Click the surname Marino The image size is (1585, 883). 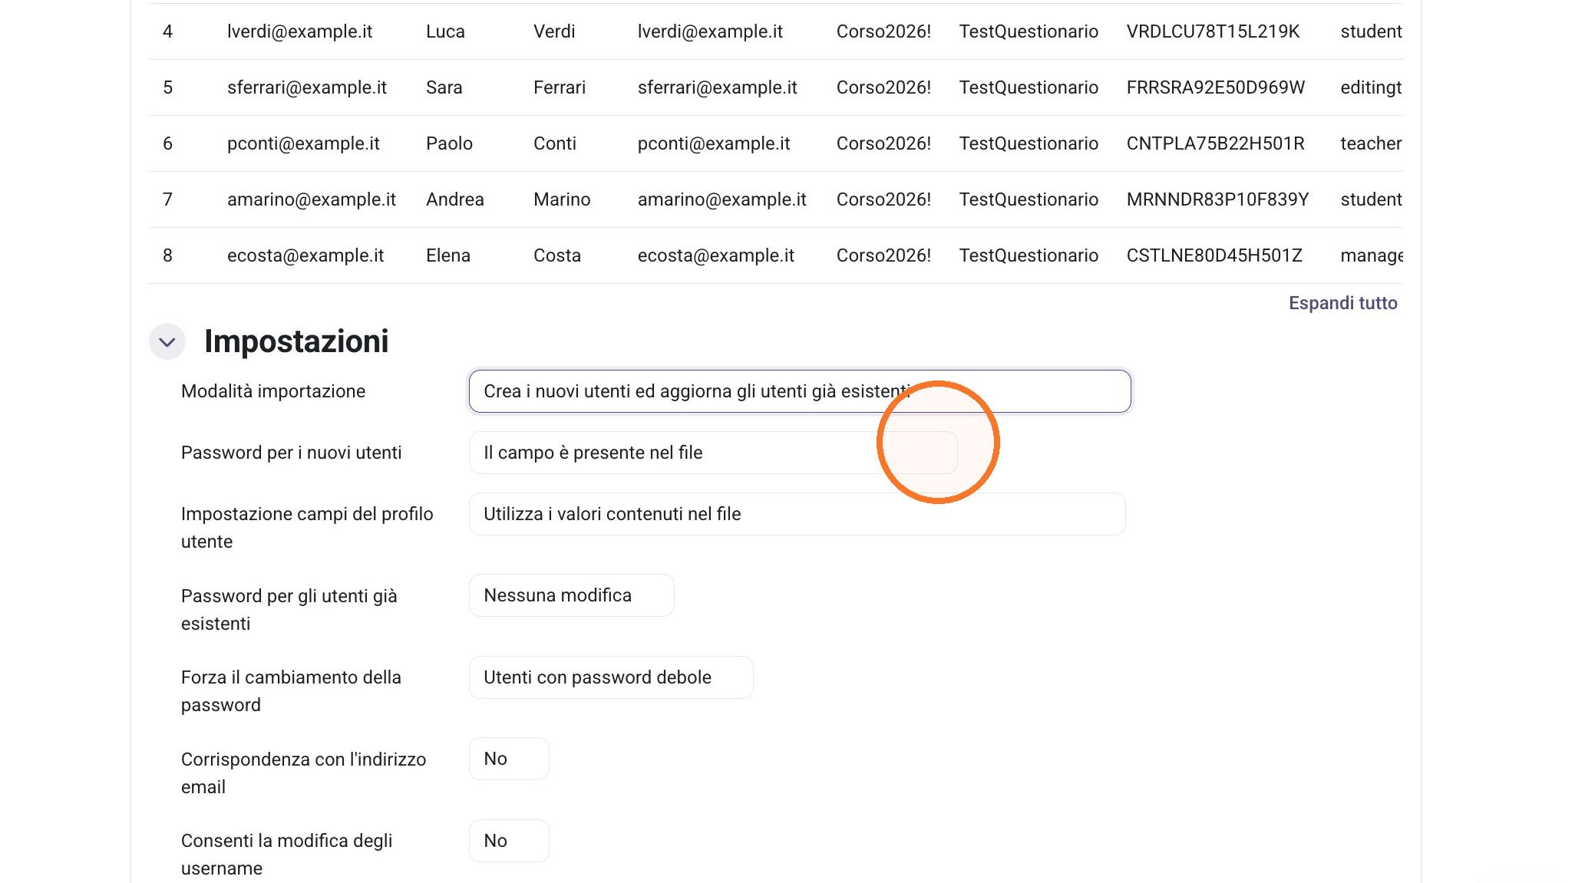562,199
